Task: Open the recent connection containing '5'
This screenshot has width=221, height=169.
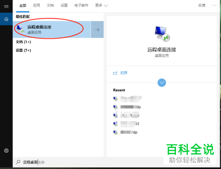Action: tap(126, 115)
